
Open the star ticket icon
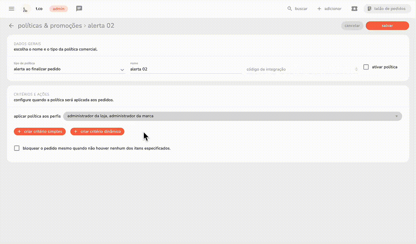354,9
